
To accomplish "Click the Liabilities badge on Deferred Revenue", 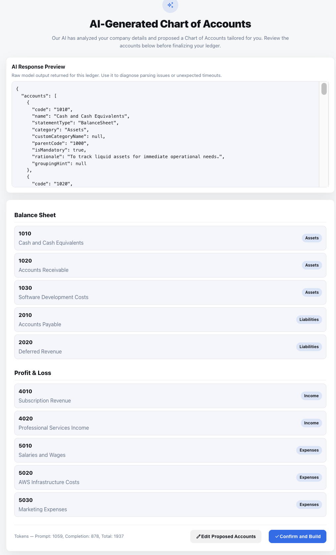I will coord(309,347).
